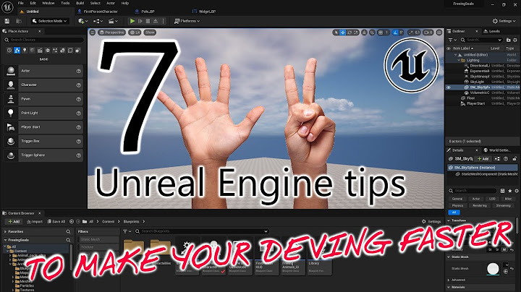521x292 pixels.
Task: Open the viewport Show menu
Action: [x=151, y=33]
